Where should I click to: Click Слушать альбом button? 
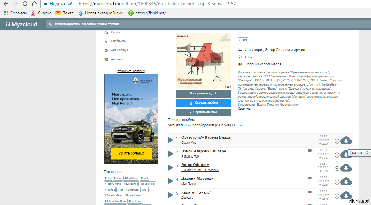point(203,112)
